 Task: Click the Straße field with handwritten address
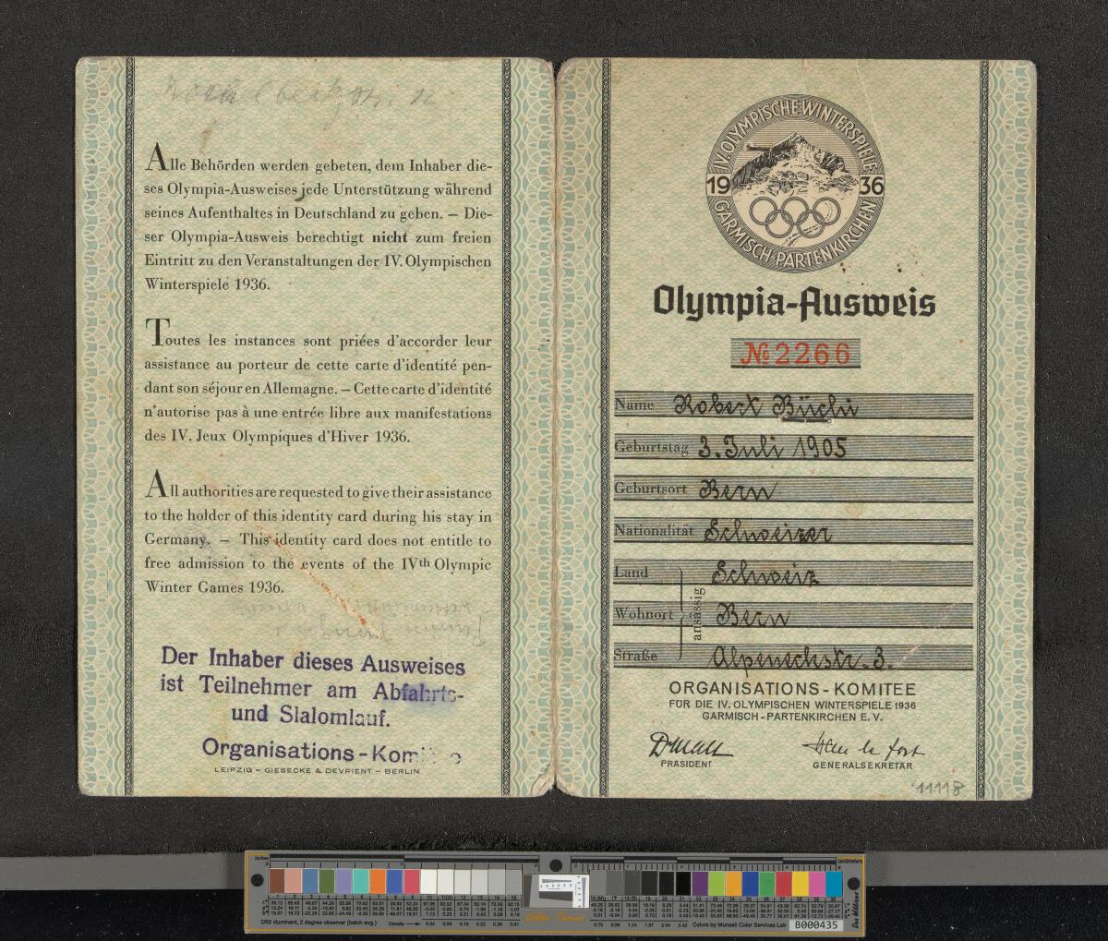point(793,657)
